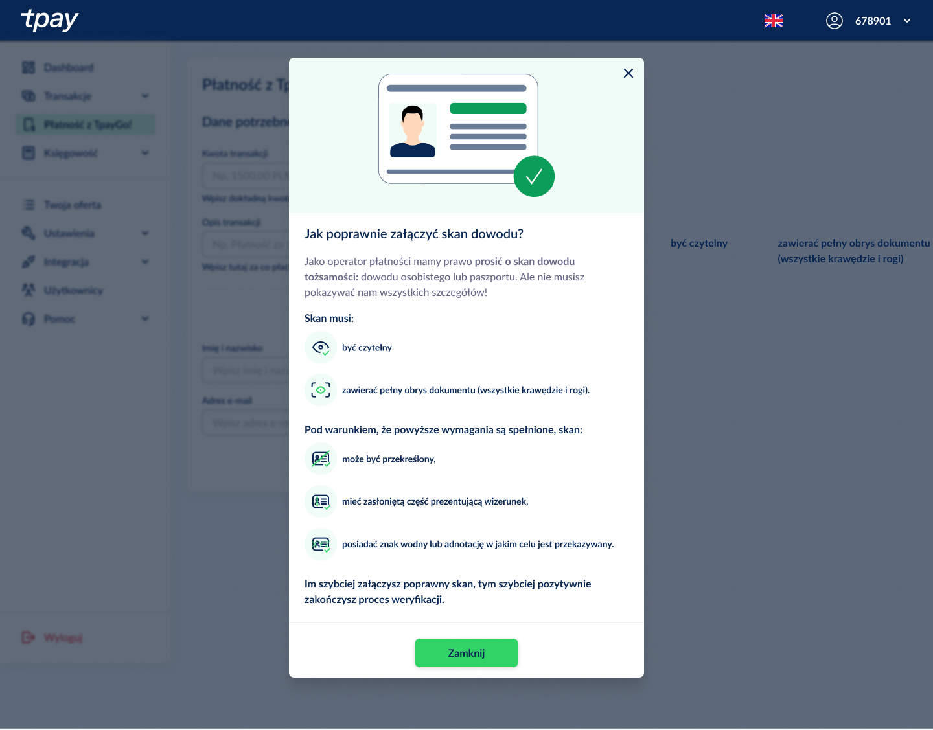
Task: Click the Integracja sidebar icon
Action: tap(29, 262)
